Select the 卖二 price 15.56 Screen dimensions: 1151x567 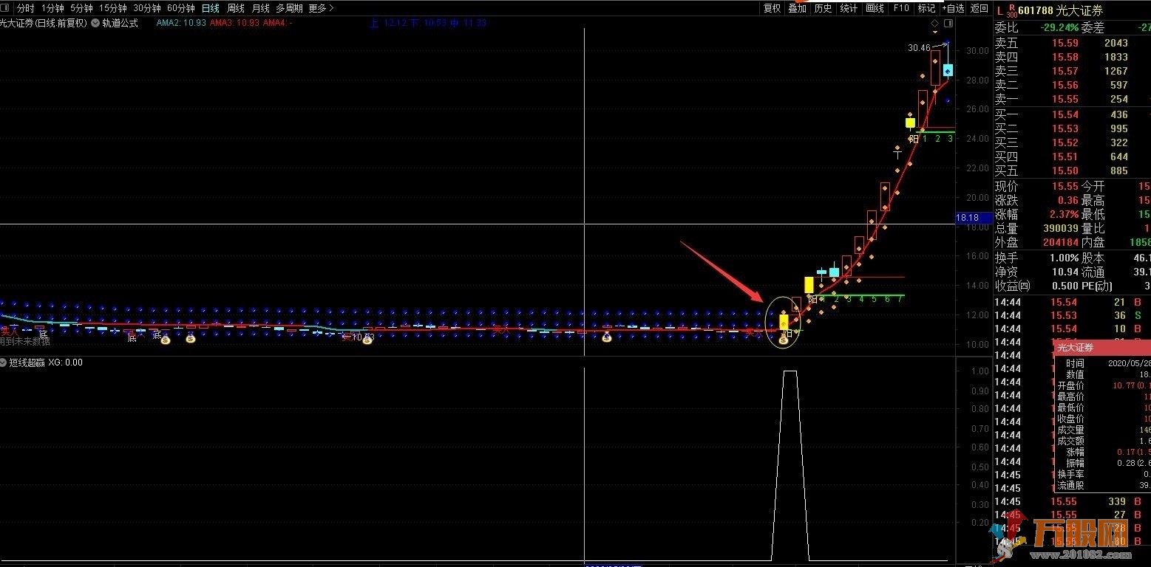point(1065,86)
